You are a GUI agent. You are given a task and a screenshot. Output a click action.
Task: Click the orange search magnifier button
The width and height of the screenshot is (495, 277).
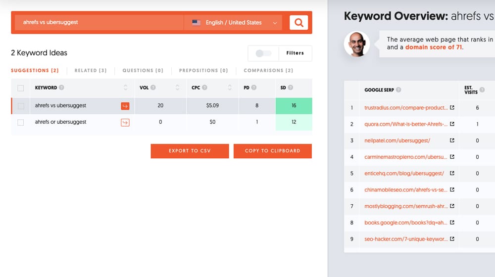[x=298, y=22]
